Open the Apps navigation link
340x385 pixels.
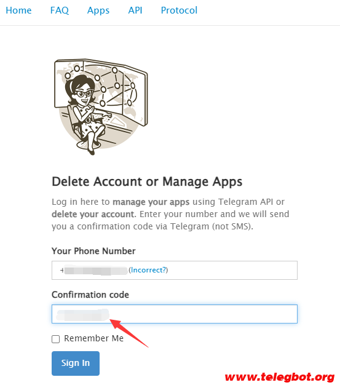98,10
